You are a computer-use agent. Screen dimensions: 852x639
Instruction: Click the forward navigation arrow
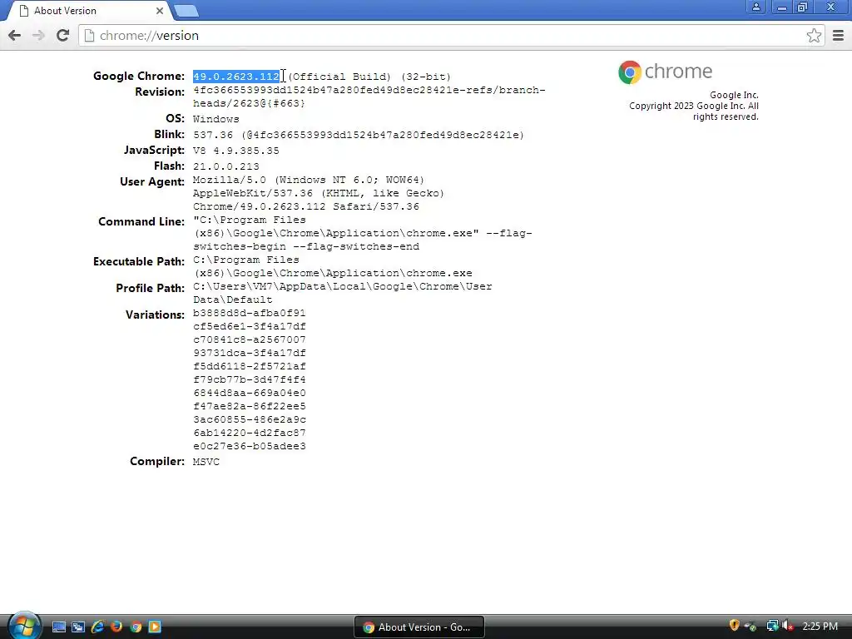click(x=38, y=36)
